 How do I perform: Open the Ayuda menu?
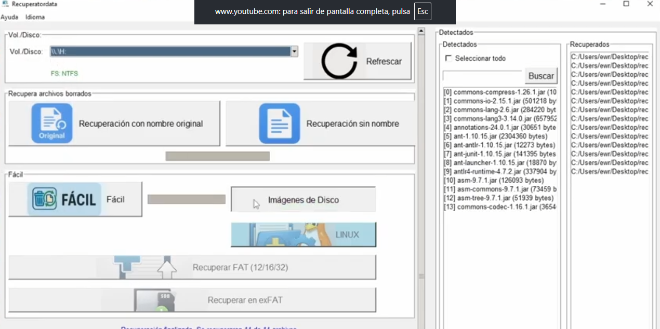pos(9,17)
